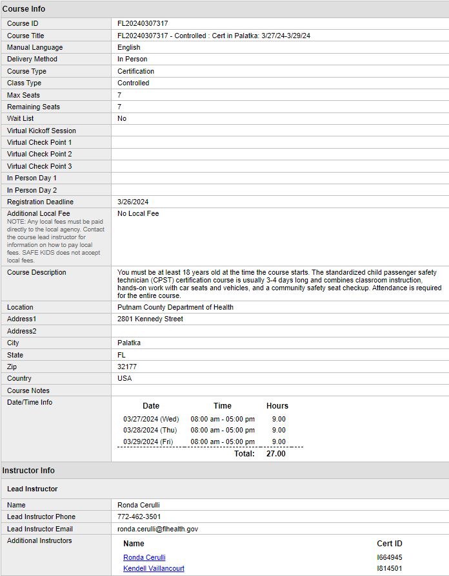Click date 03/28/2024 (Thu)
449x576 pixels.
(x=150, y=430)
